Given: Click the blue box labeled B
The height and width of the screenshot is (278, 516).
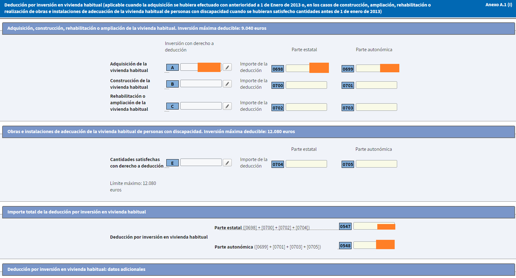Looking at the screenshot, I should tap(172, 84).
